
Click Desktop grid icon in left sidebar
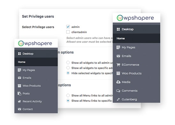[x=19, y=54]
